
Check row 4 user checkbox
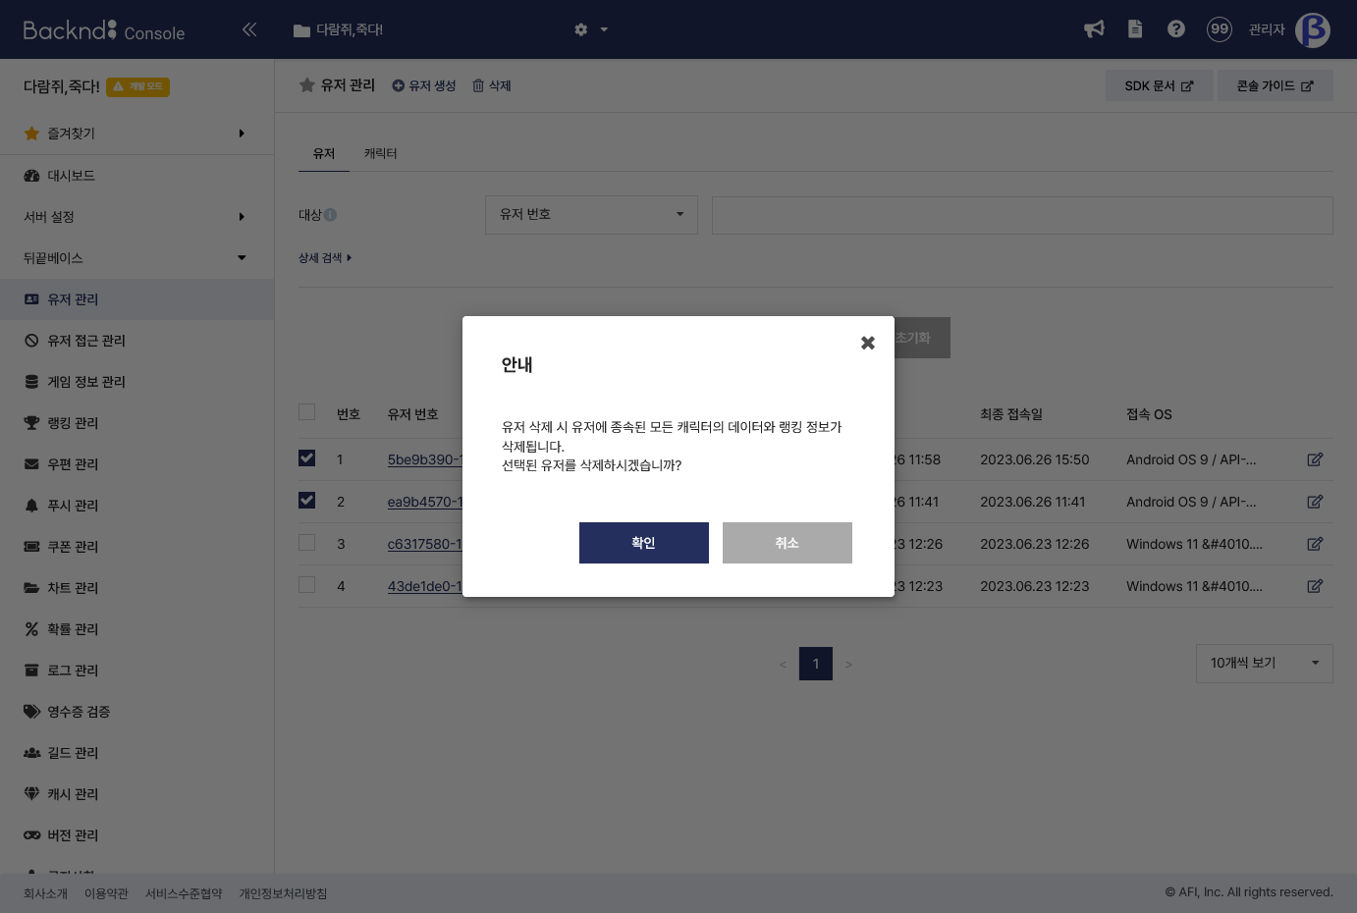point(307,585)
